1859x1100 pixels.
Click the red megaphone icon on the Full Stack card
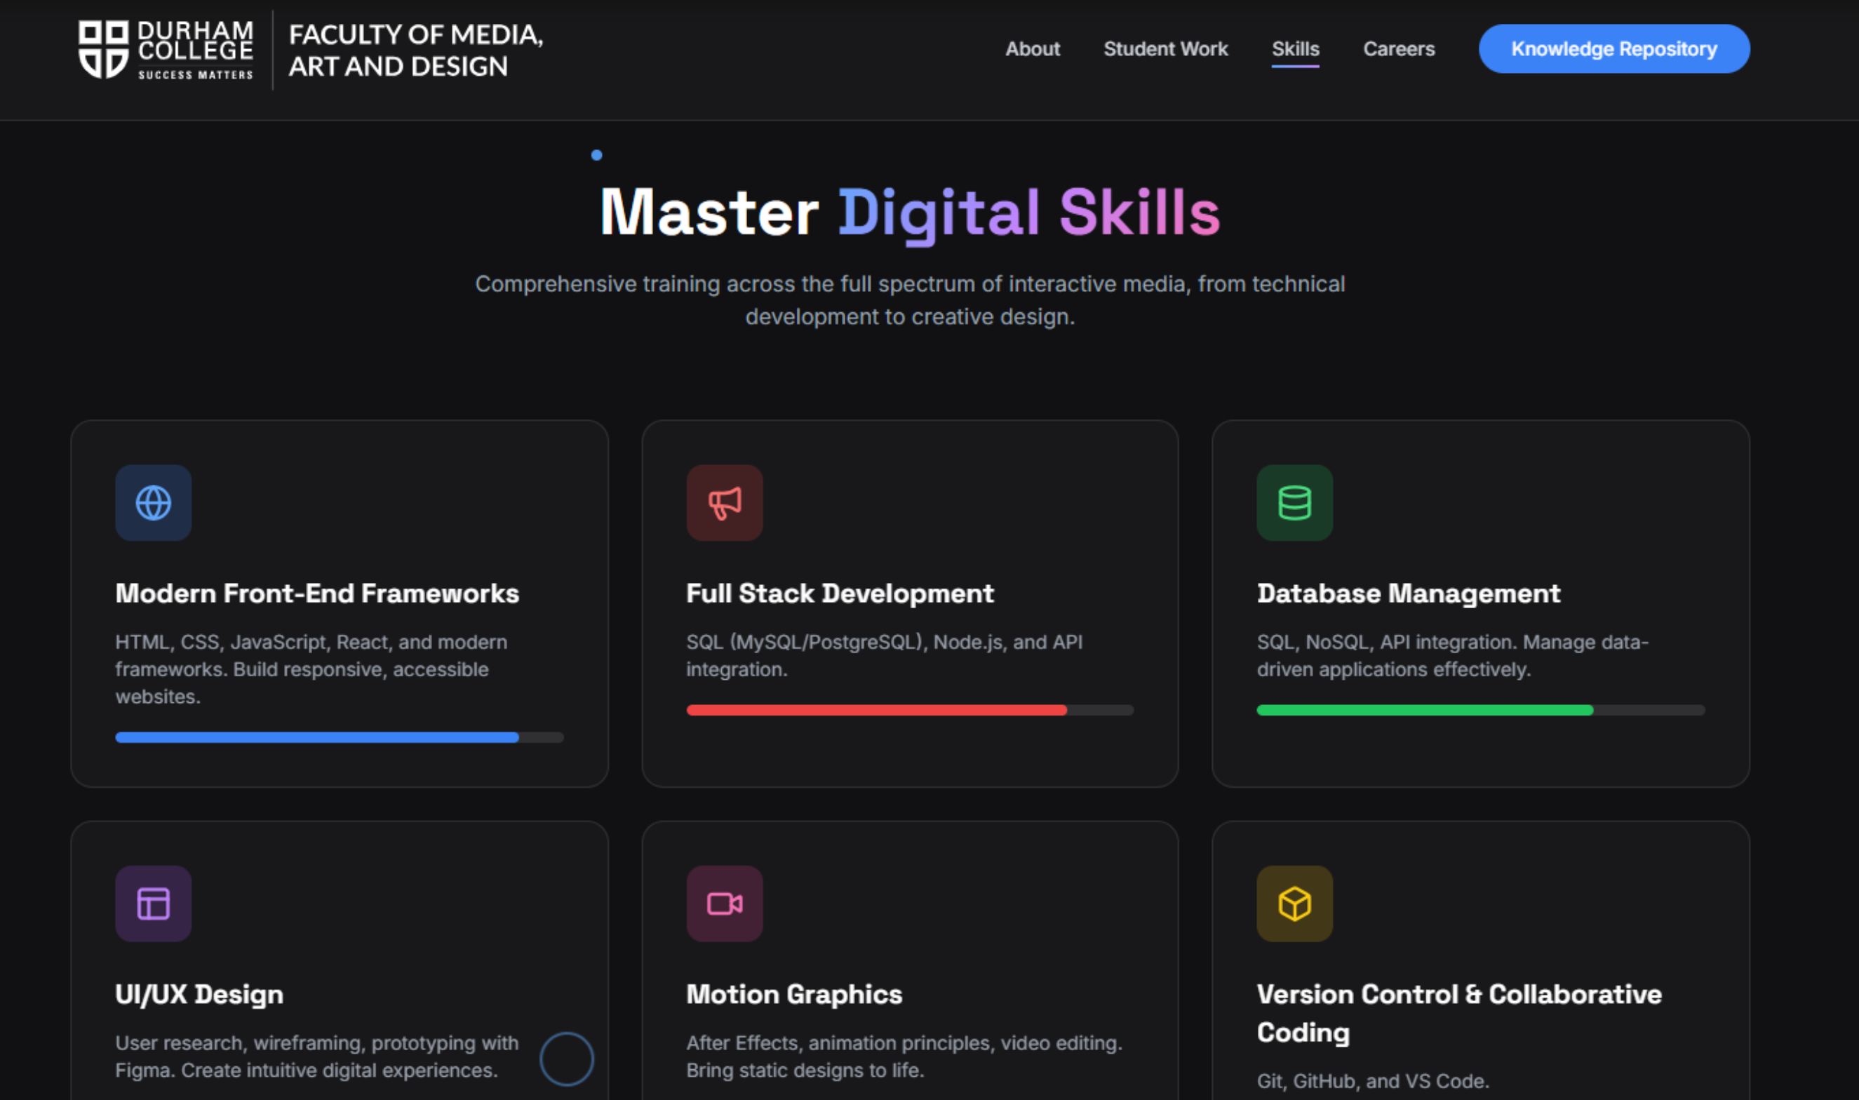tap(724, 502)
